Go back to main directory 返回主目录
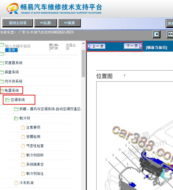 pos(17,23)
